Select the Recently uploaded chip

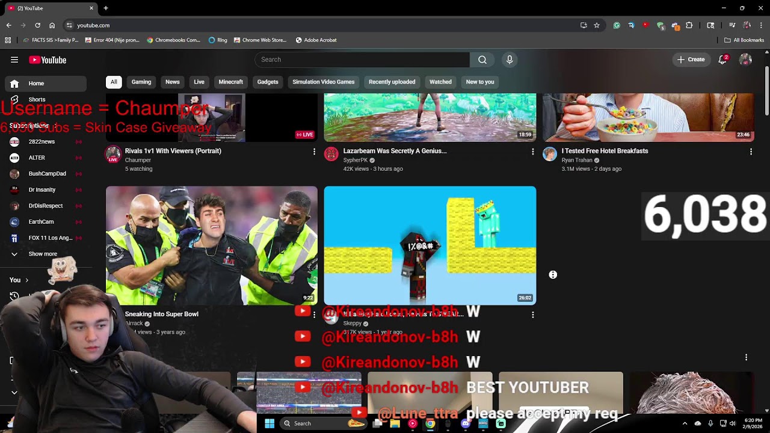pos(392,82)
